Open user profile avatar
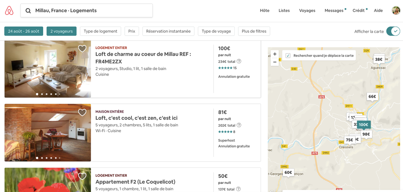Screen dimensions: 403x192 396,10
